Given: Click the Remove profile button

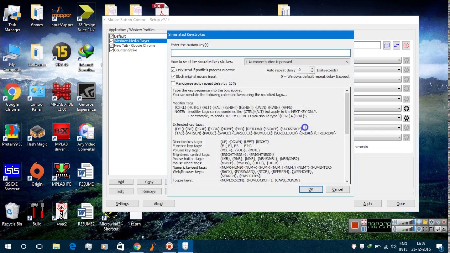Looking at the screenshot, I should pos(149,191).
